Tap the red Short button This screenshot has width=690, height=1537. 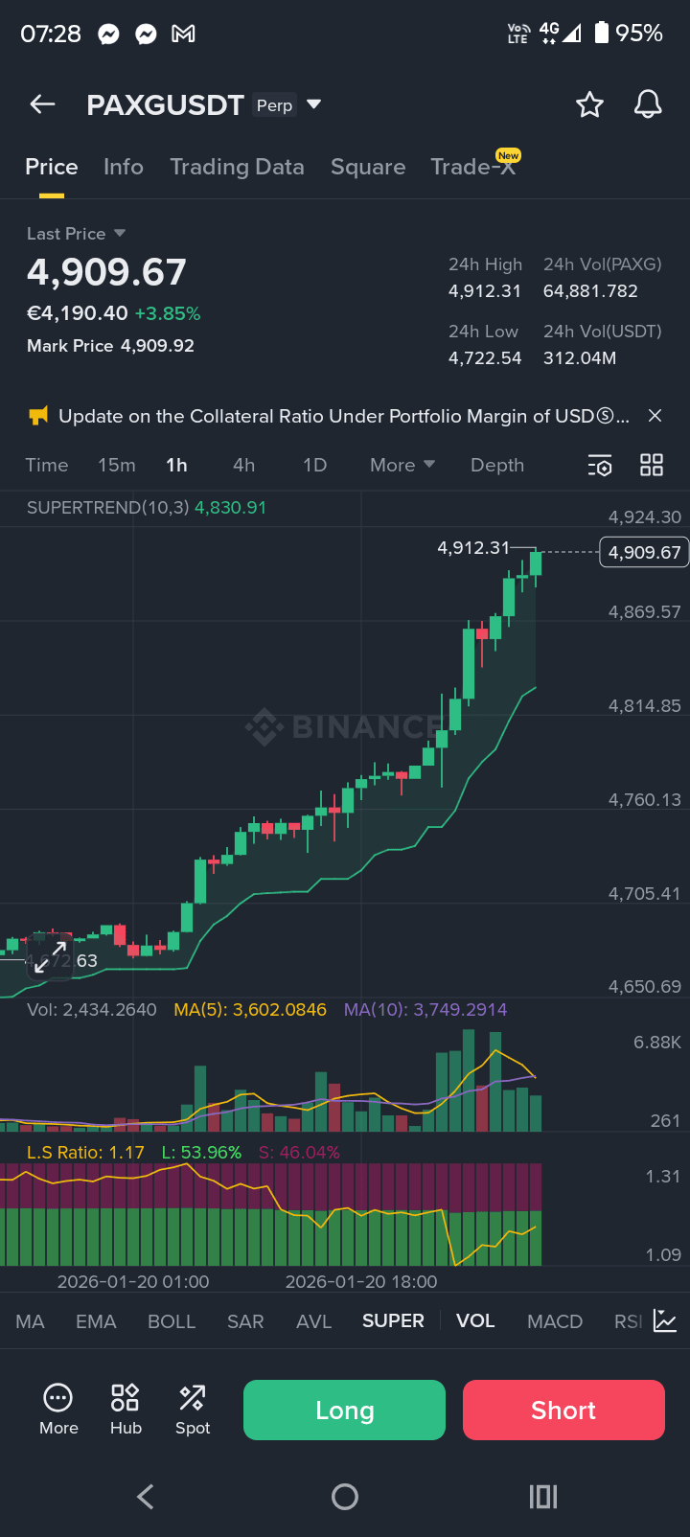click(563, 1410)
